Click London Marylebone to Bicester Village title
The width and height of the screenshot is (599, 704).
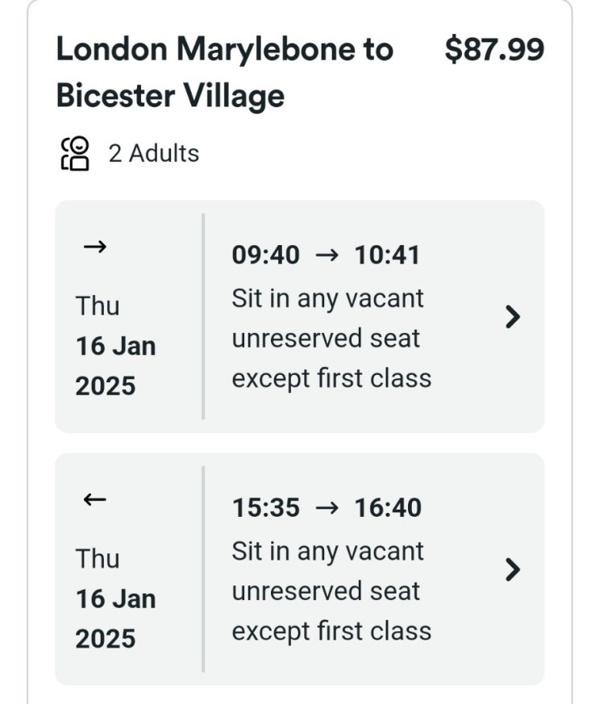coord(224,73)
